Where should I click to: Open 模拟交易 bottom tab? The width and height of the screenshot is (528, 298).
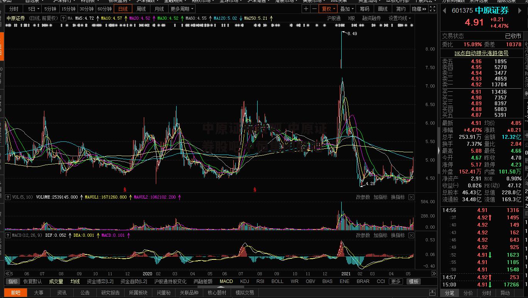[x=245, y=293]
